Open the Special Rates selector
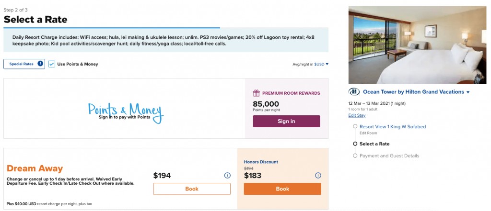This screenshot has width=491, height=211. click(22, 64)
